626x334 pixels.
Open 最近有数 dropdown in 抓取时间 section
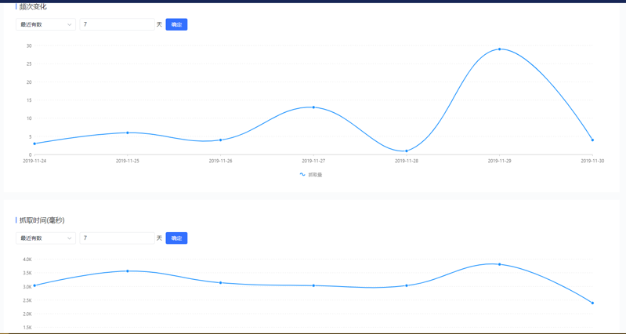(45, 238)
